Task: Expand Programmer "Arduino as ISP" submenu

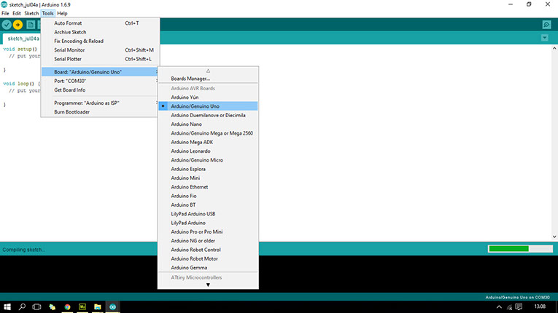Action: tap(100, 103)
